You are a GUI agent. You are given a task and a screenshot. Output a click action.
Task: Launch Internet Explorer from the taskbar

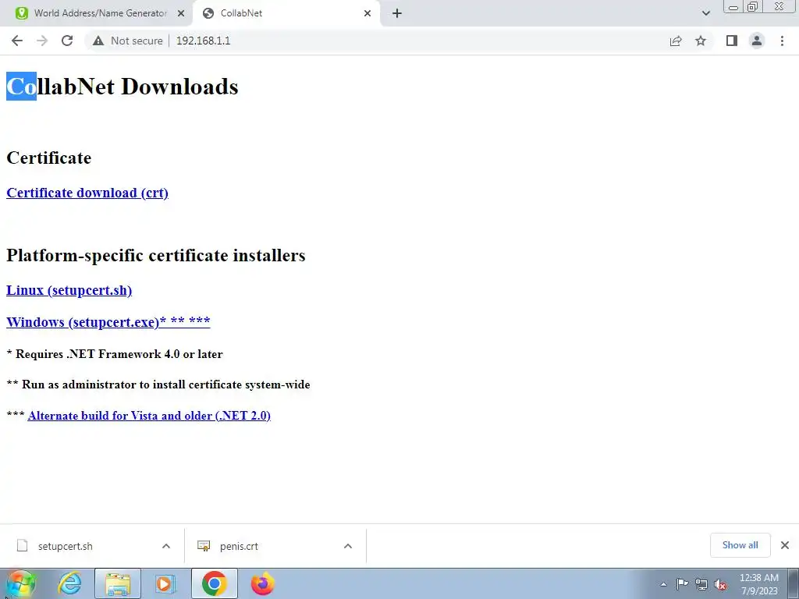coord(69,583)
